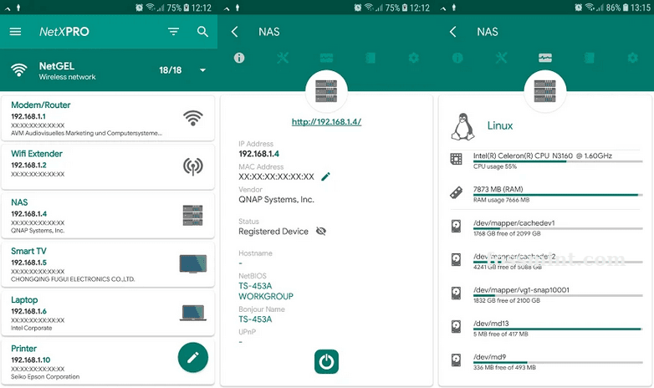This screenshot has width=654, height=388.
Task: Tap the search magnifier icon
Action: click(202, 32)
